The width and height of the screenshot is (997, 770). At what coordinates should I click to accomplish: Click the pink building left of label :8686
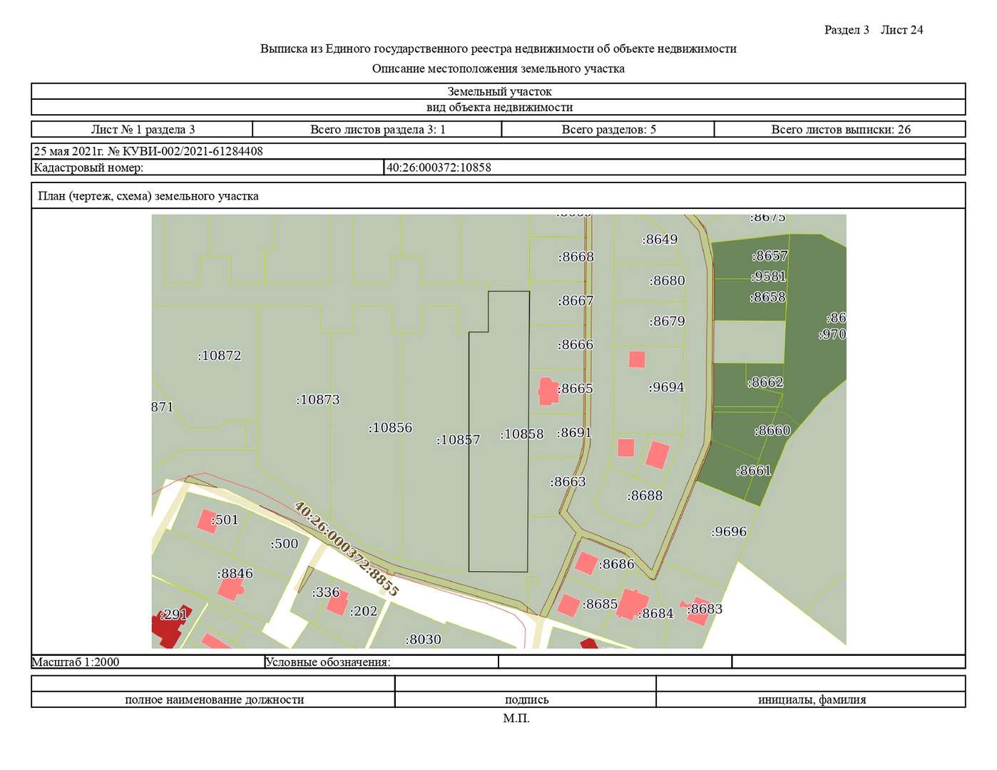(x=586, y=563)
